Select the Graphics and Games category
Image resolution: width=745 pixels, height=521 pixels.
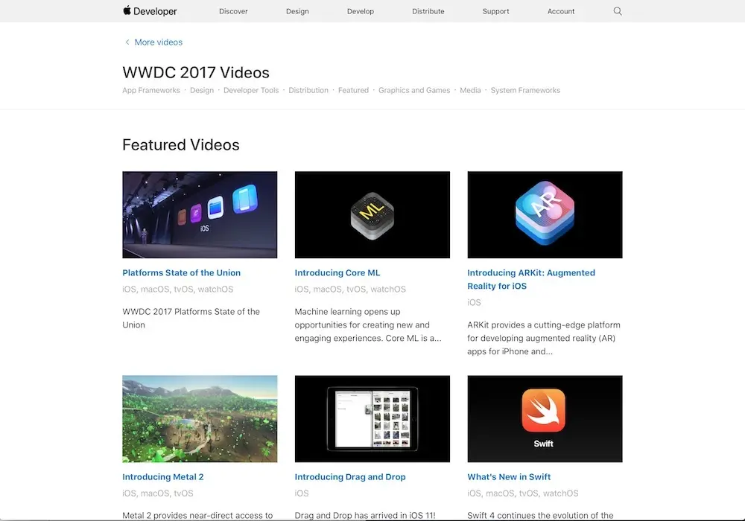[x=414, y=90]
